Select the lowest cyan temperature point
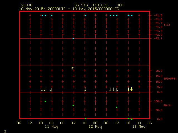The width and height of the screenshot is (178, 133). tap(73, 39)
